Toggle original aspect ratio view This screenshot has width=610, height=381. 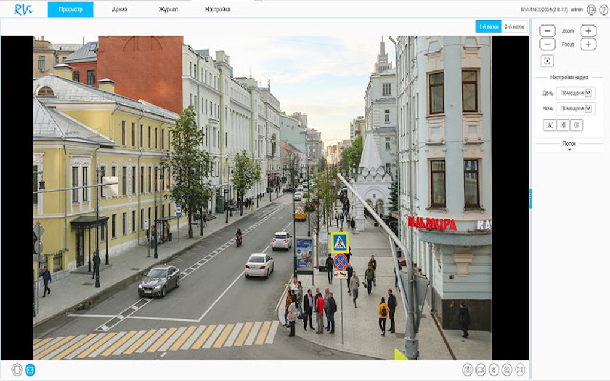point(16,368)
